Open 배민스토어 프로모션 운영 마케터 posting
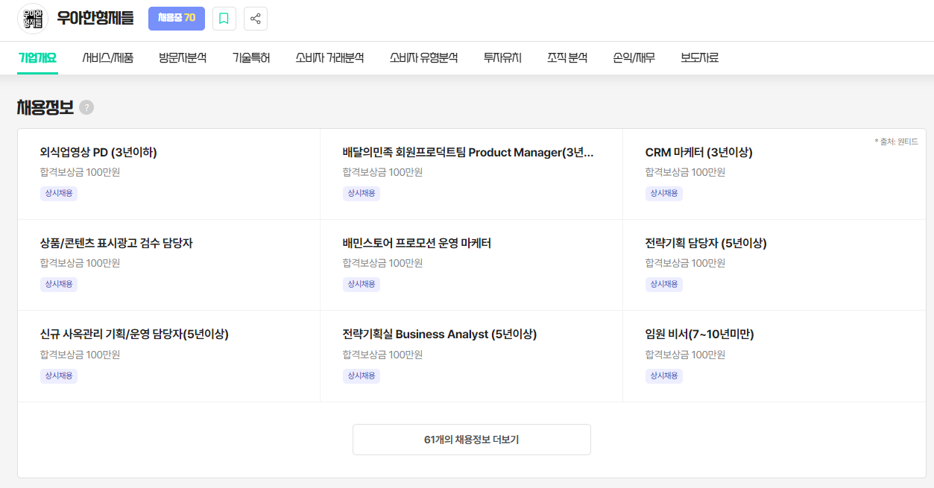Viewport: 934px width, 488px height. click(x=417, y=244)
